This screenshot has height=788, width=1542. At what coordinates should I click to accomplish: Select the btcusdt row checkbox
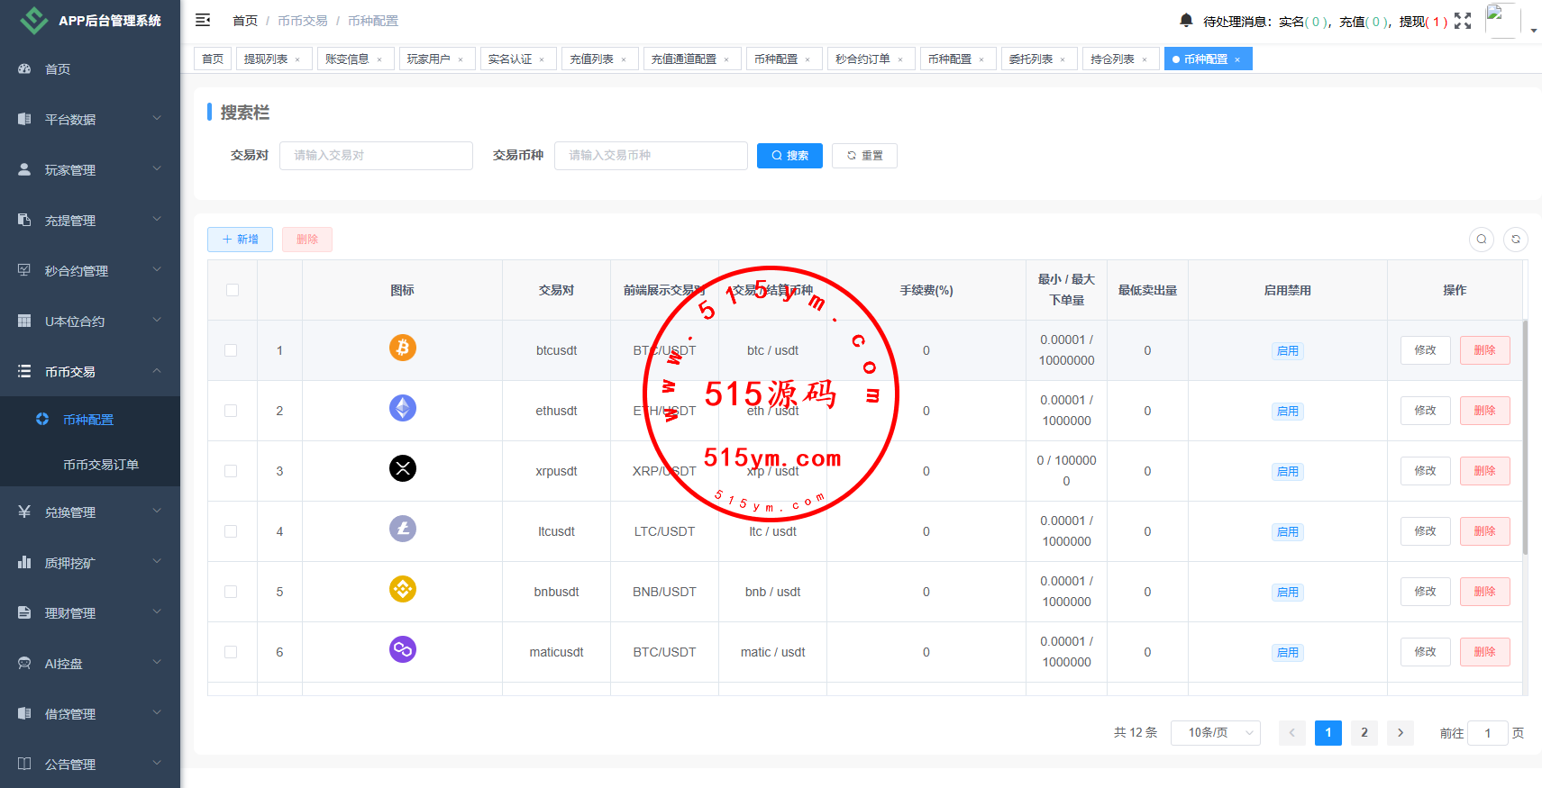coord(231,350)
